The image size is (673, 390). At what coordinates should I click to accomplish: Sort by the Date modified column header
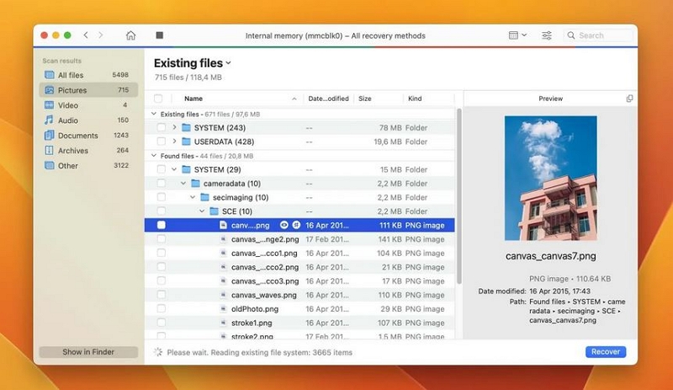(328, 99)
